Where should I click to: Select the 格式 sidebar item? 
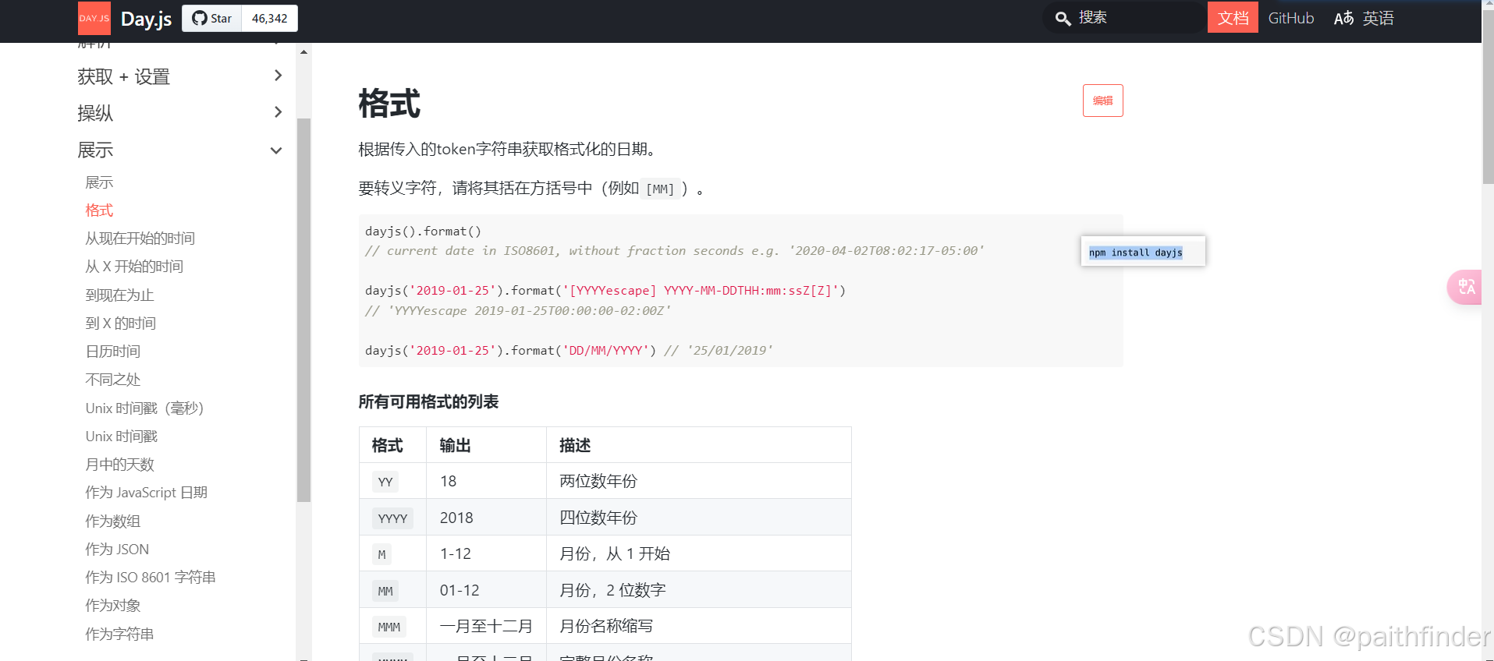[x=99, y=210]
